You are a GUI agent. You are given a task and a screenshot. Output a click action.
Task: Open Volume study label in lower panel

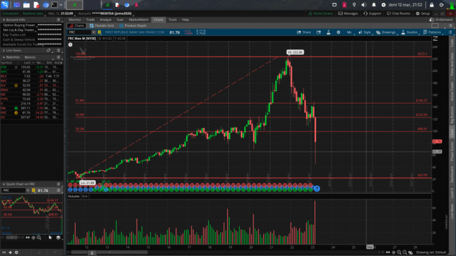tap(74, 196)
